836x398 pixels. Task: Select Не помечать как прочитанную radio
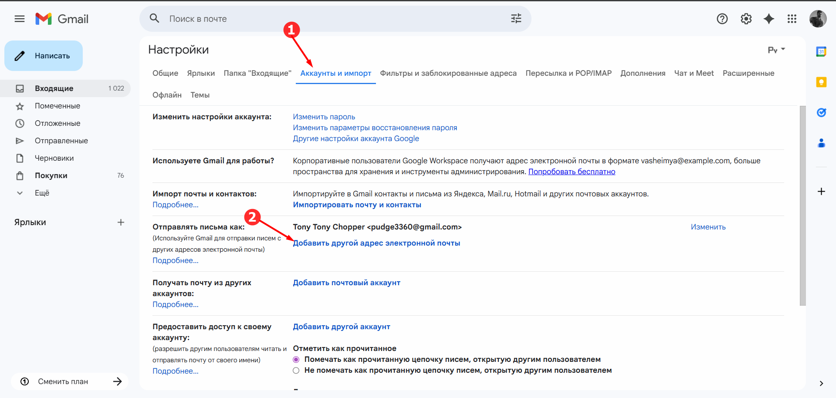tap(296, 371)
